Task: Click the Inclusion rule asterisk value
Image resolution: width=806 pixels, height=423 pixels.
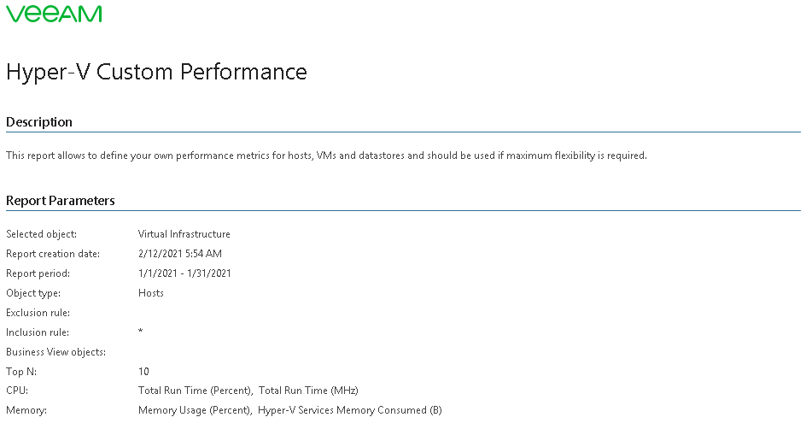Action: point(140,332)
